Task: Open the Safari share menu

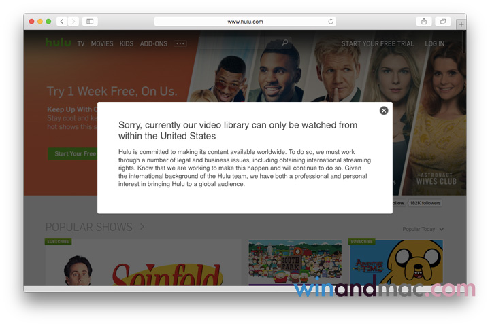Action: (424, 22)
